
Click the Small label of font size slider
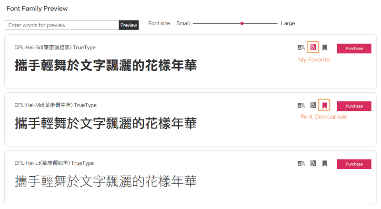pyautogui.click(x=183, y=23)
